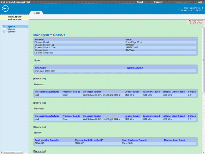This screenshot has width=205, height=154.
Task: Click the Exit button in top bar
Action: 200,2
